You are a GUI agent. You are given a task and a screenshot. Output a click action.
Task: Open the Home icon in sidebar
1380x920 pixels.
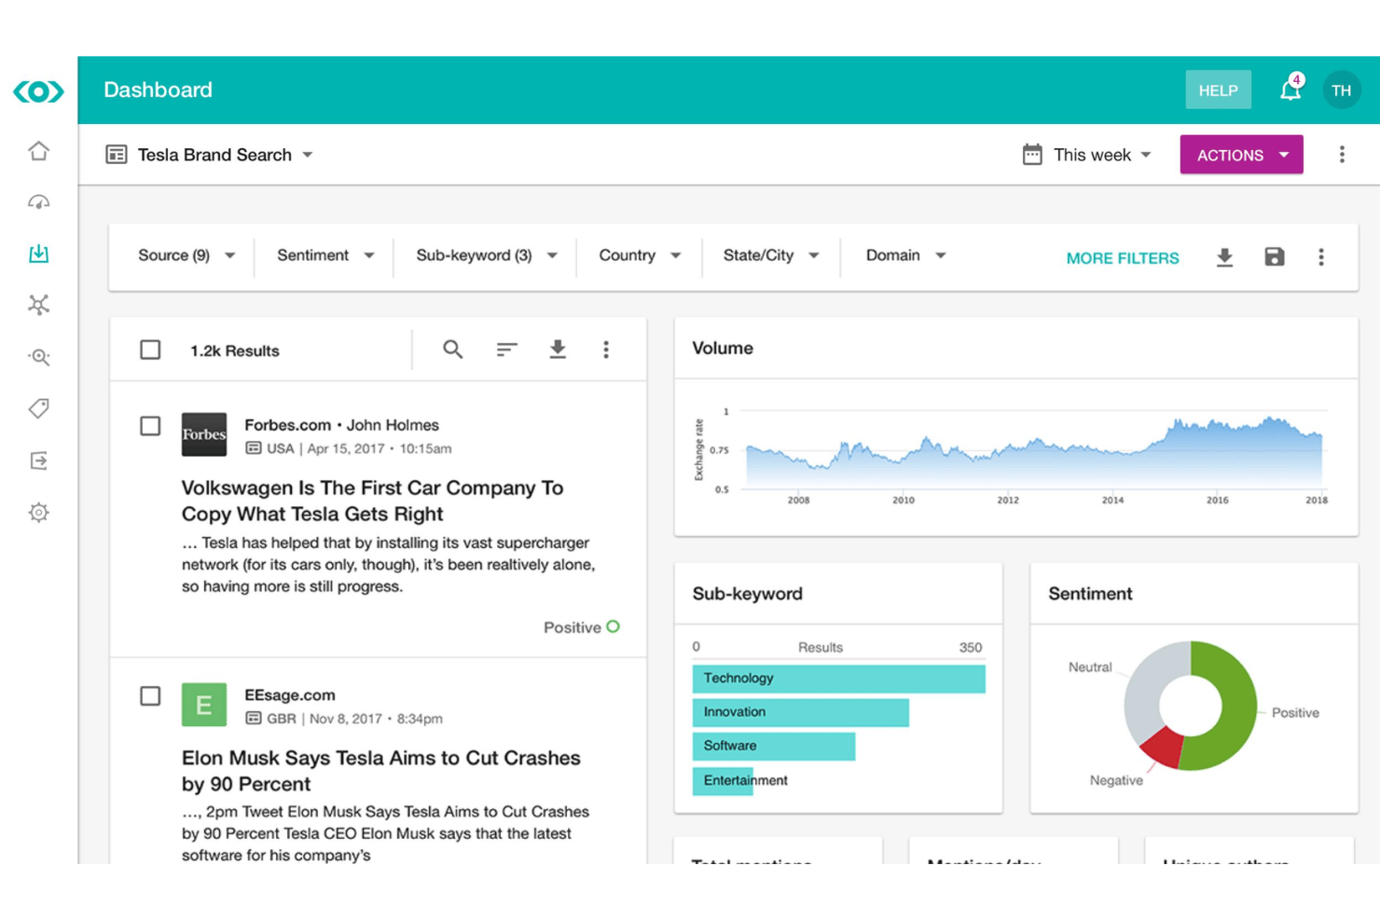pos(38,151)
